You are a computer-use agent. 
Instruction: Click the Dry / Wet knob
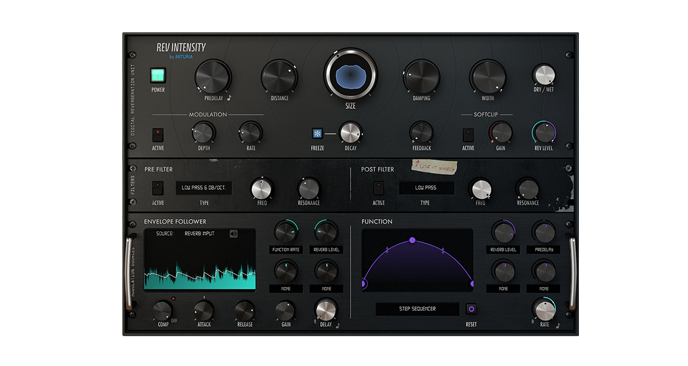544,75
